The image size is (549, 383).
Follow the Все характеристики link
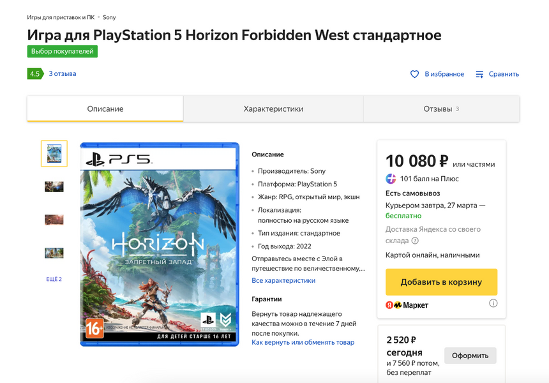283,280
